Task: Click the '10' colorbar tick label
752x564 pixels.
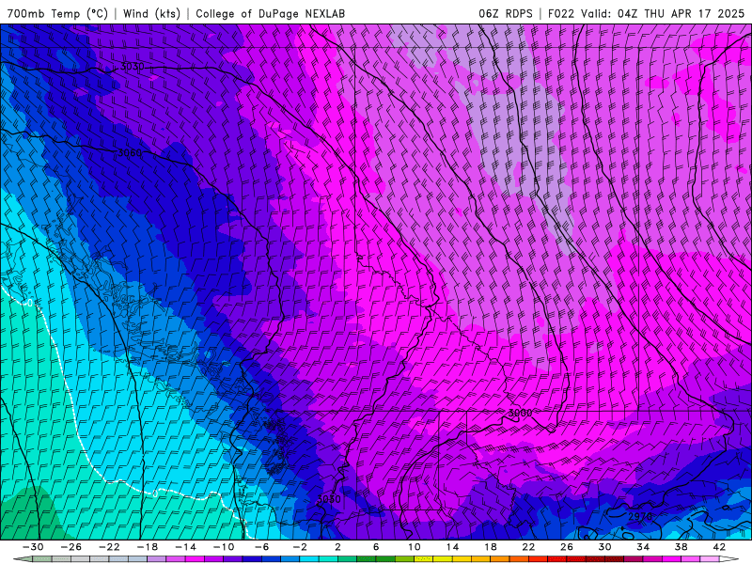Action: pyautogui.click(x=414, y=547)
